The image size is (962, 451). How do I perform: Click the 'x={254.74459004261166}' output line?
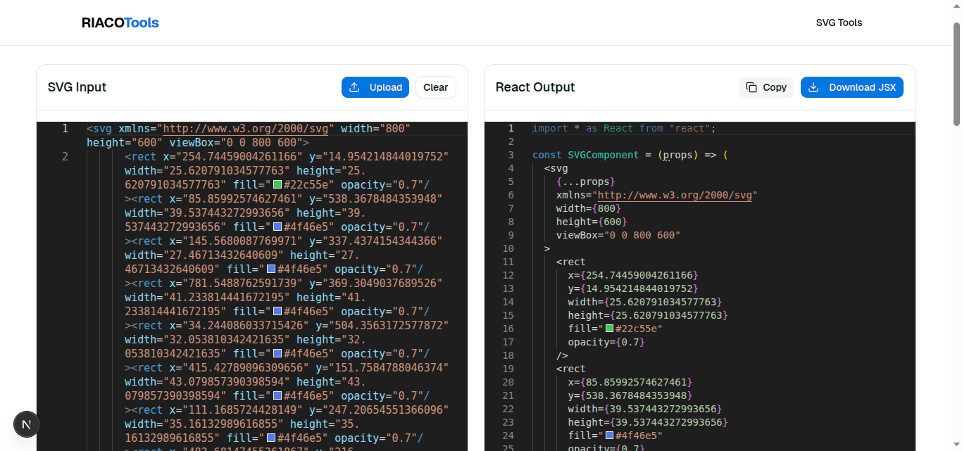[x=633, y=275]
